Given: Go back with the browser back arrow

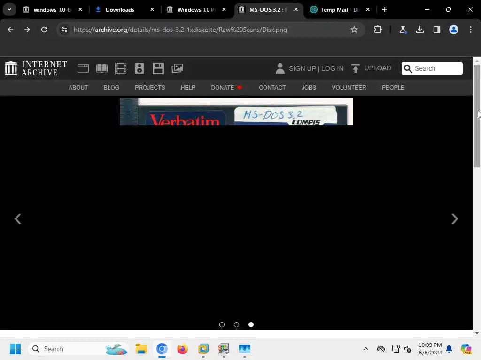Looking at the screenshot, I should [x=10, y=30].
